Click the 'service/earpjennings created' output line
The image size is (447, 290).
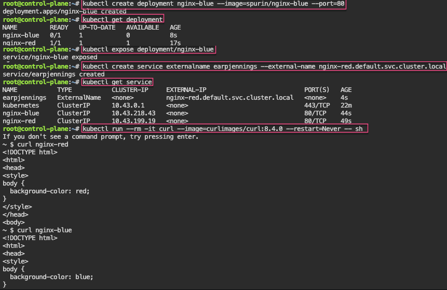(x=53, y=74)
